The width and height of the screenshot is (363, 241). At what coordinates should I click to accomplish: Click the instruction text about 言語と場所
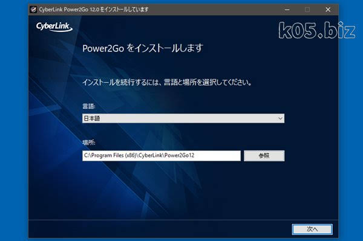[x=167, y=82]
